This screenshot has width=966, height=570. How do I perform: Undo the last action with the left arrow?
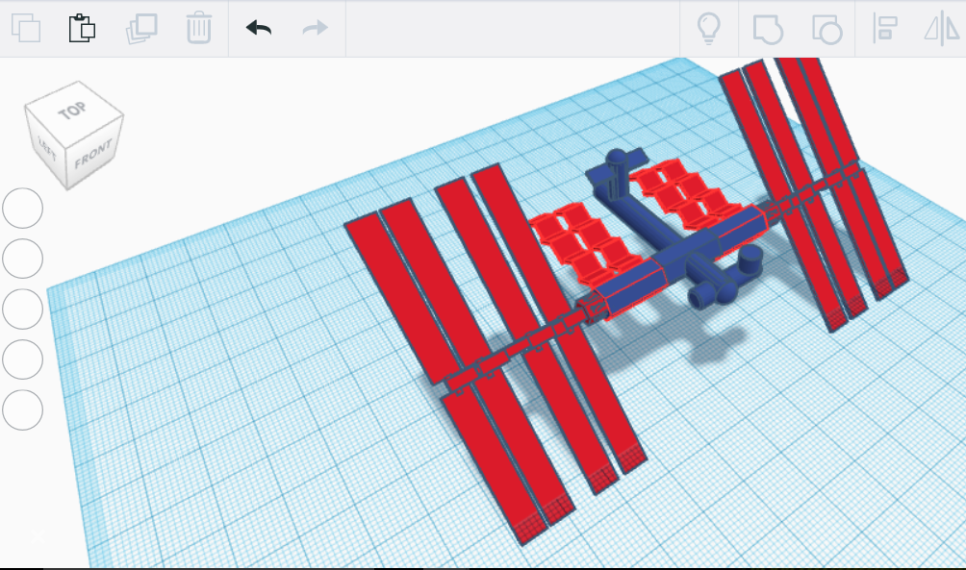258,28
